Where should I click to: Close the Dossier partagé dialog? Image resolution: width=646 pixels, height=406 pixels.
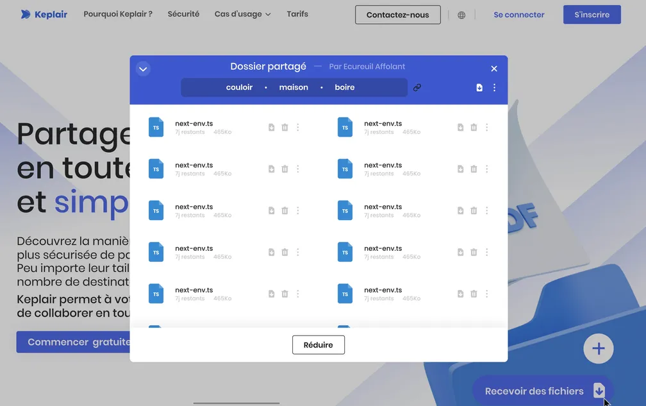pos(494,69)
